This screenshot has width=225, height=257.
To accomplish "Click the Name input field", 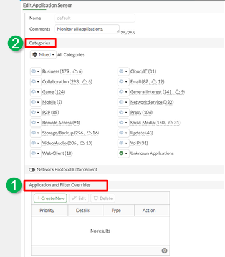I will [x=95, y=18].
